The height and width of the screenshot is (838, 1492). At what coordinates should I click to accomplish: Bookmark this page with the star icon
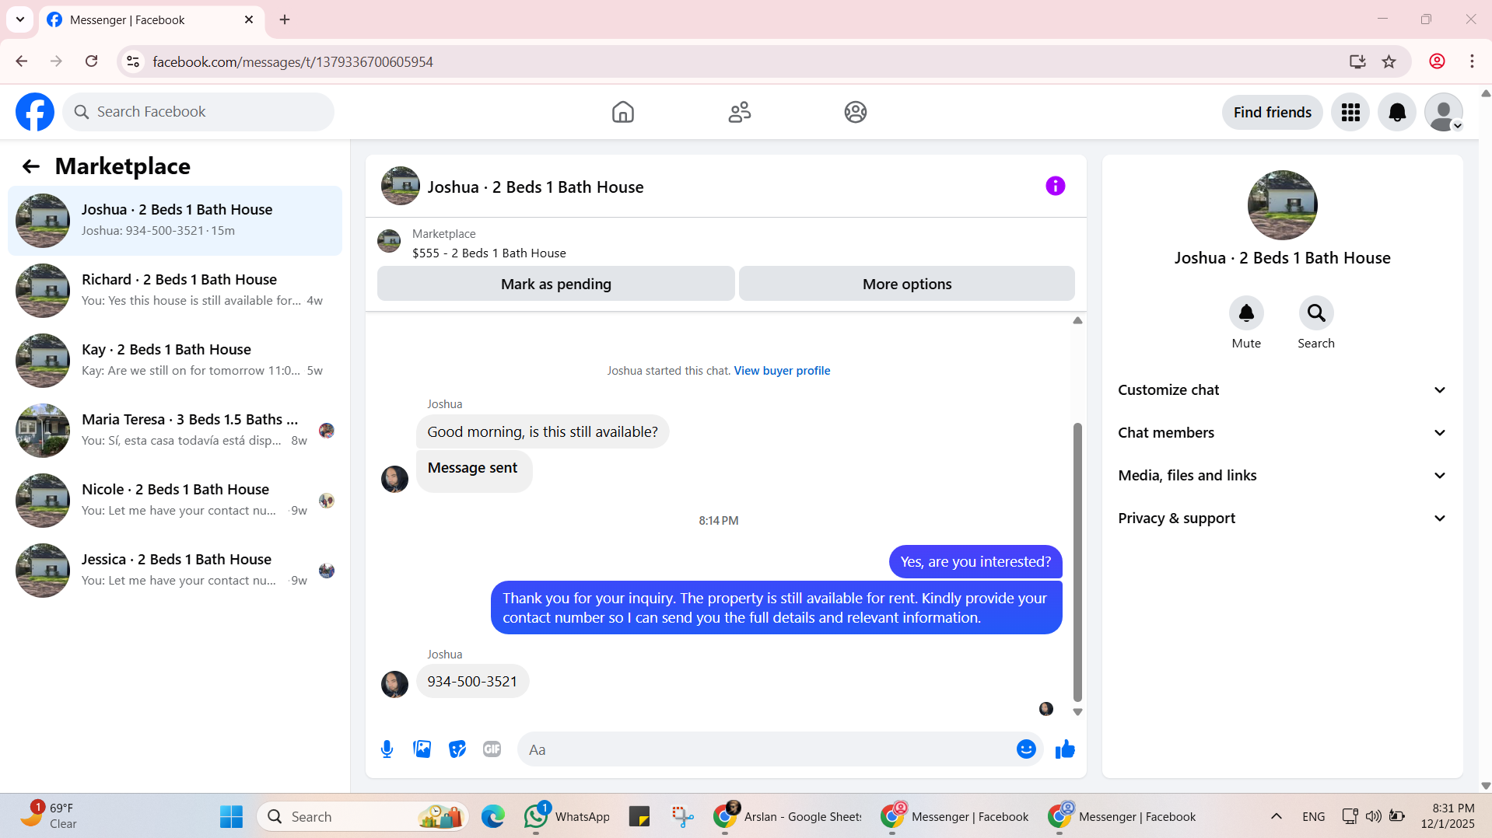click(x=1389, y=61)
